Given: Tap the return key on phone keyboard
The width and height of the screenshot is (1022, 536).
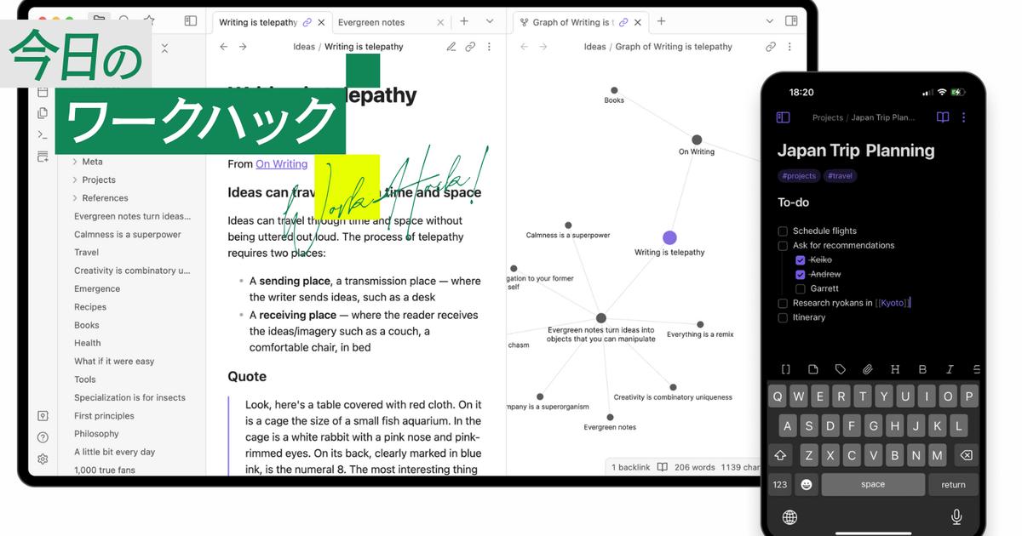Looking at the screenshot, I should pos(953,484).
